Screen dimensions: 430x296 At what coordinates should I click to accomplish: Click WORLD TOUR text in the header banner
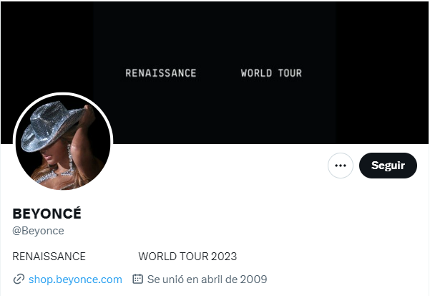pos(271,73)
